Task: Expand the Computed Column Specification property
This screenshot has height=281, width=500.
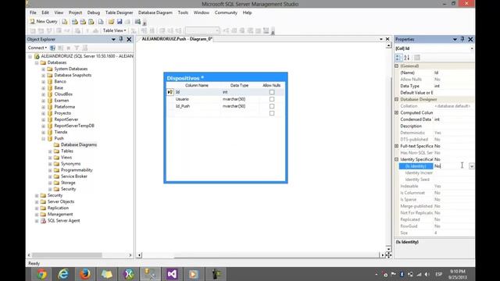Action: pyautogui.click(x=397, y=112)
